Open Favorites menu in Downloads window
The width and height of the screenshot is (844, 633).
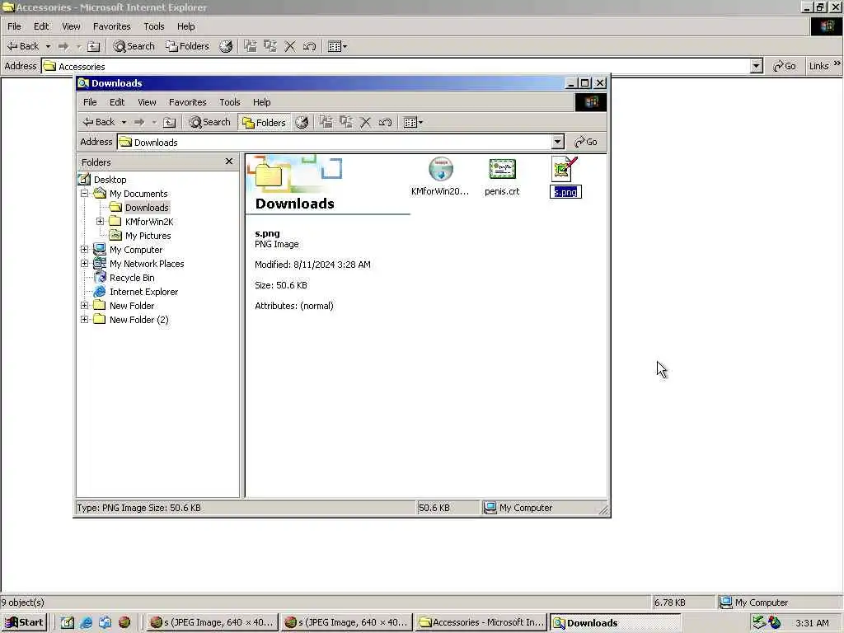(x=187, y=102)
